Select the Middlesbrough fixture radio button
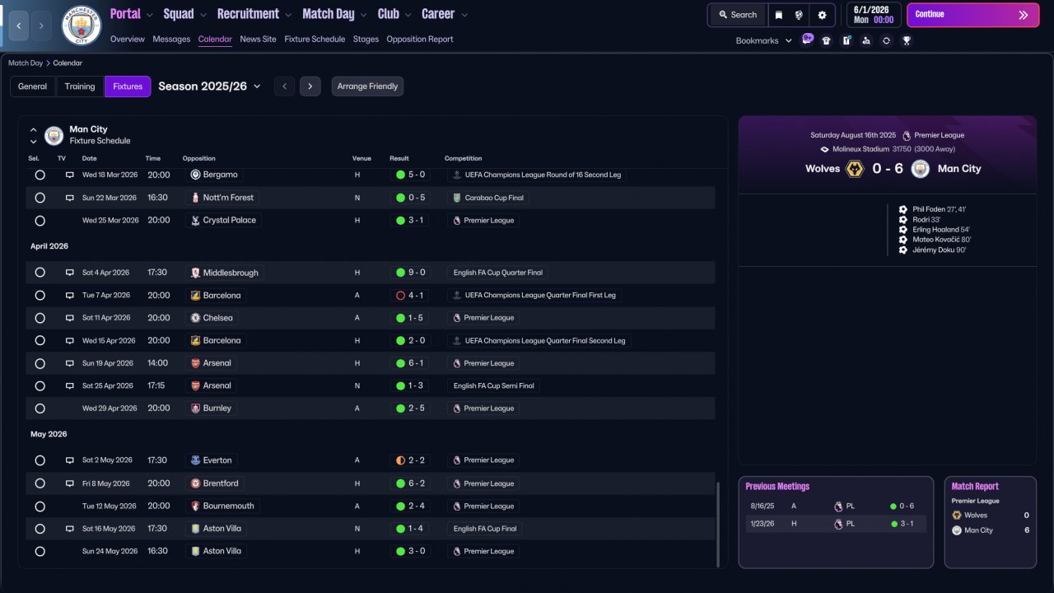Image resolution: width=1054 pixels, height=593 pixels. 40,273
